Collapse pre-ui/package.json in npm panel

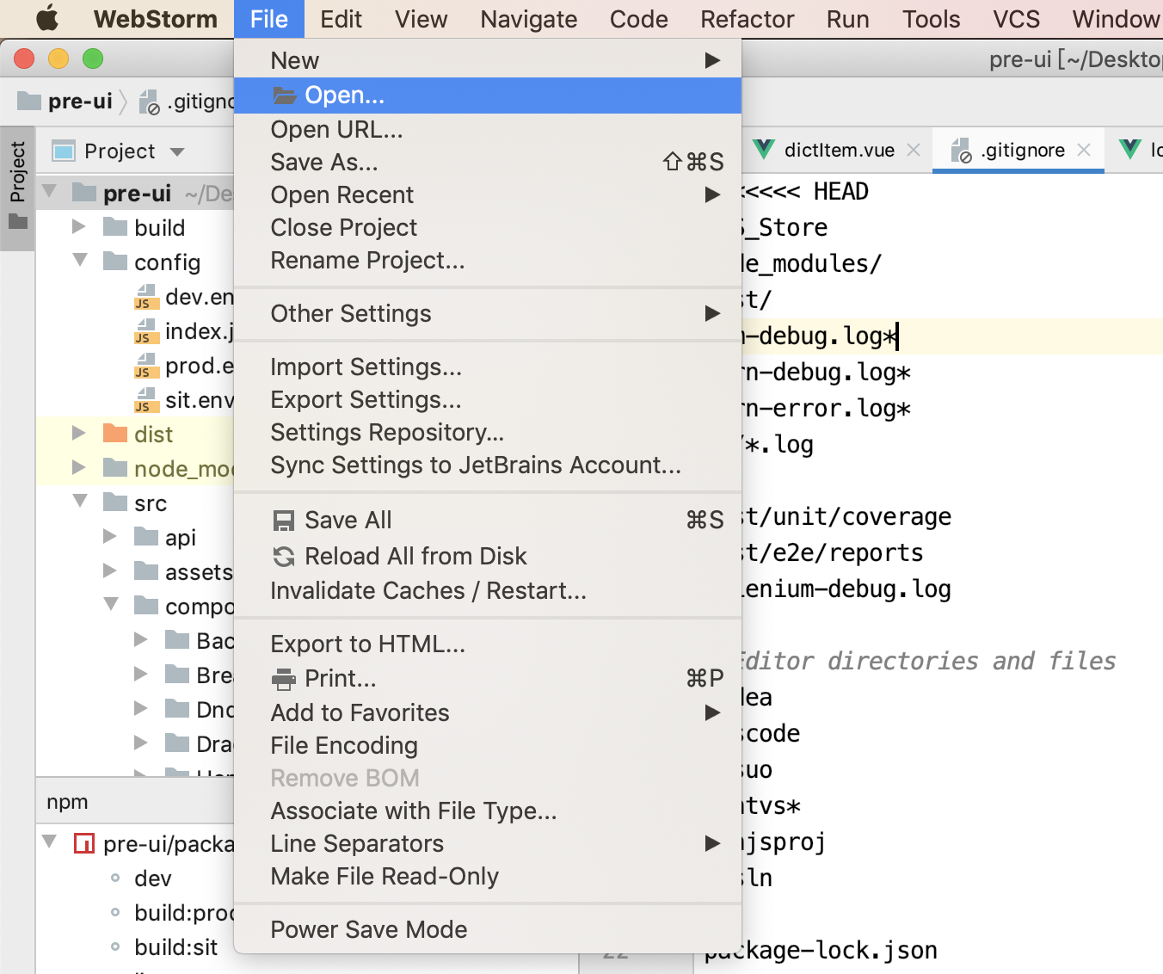(x=51, y=841)
